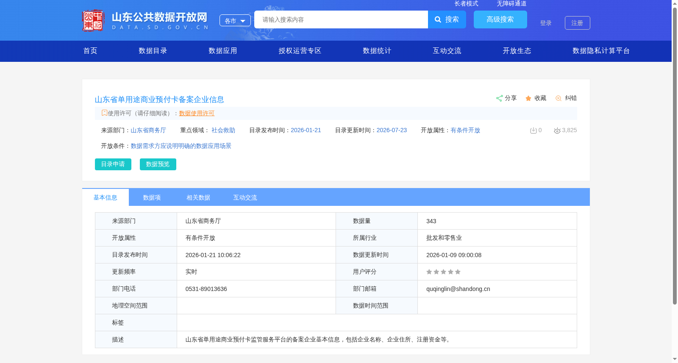Click the 描述 description text cell

[x=377, y=340]
